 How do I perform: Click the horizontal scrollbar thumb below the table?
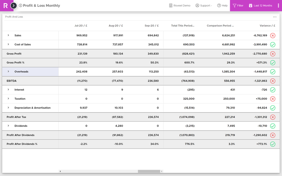coord(149,171)
